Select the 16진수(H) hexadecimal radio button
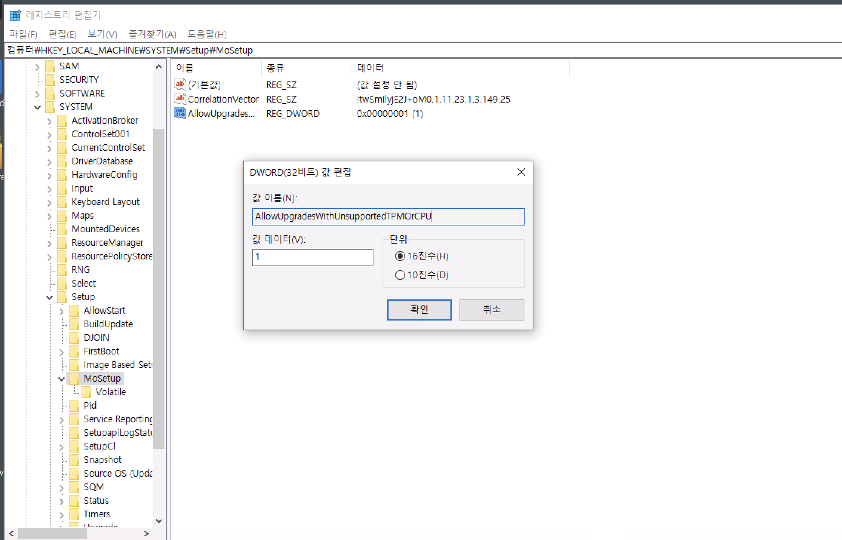Screen dimensions: 842x540 [400, 256]
